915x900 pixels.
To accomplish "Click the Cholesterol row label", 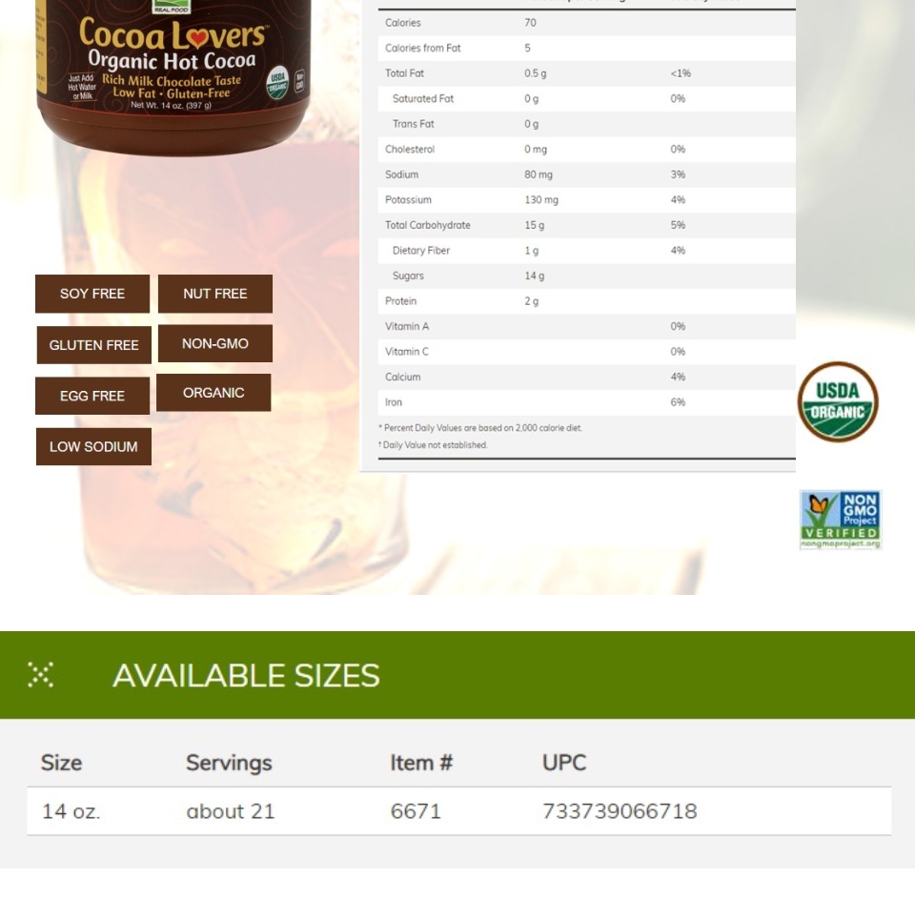I will 410,150.
